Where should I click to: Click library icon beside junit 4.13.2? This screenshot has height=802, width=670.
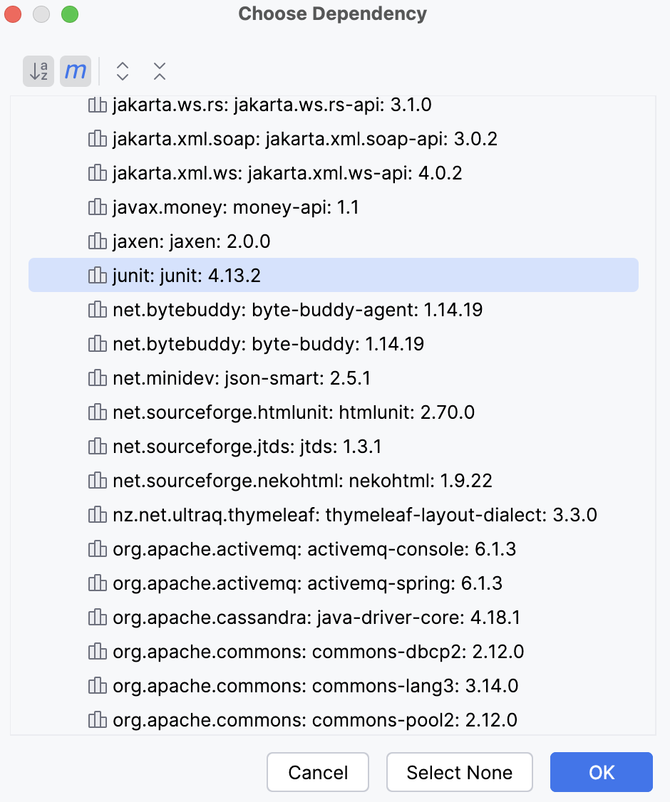tap(96, 276)
